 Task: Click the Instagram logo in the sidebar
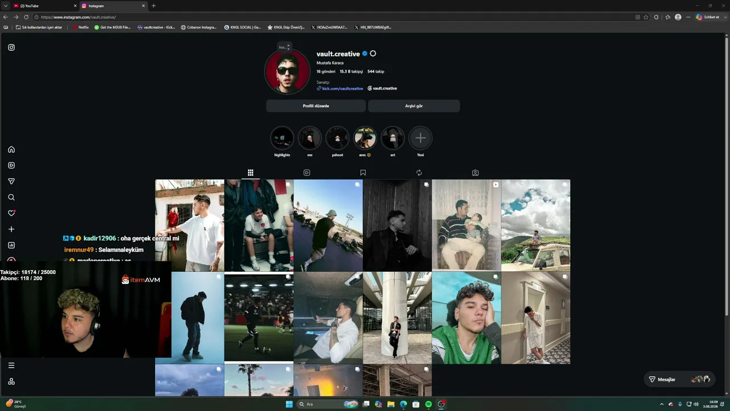(11, 47)
